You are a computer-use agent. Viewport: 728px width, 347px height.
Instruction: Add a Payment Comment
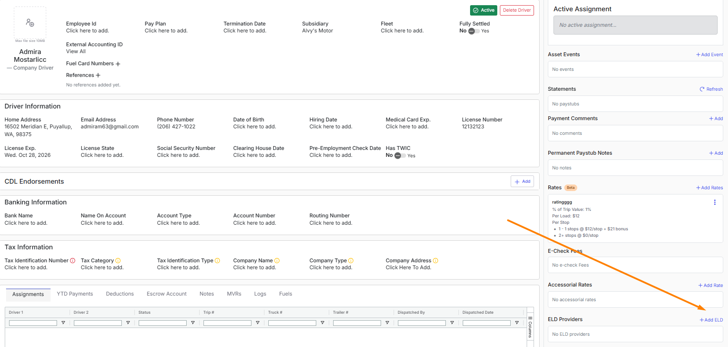716,118
